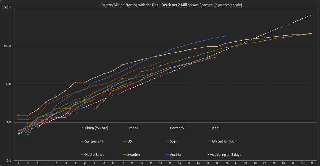This screenshot has width=320, height=166.
Task: Click the 0,1 y-axis label
Action: pyautogui.click(x=9, y=161)
